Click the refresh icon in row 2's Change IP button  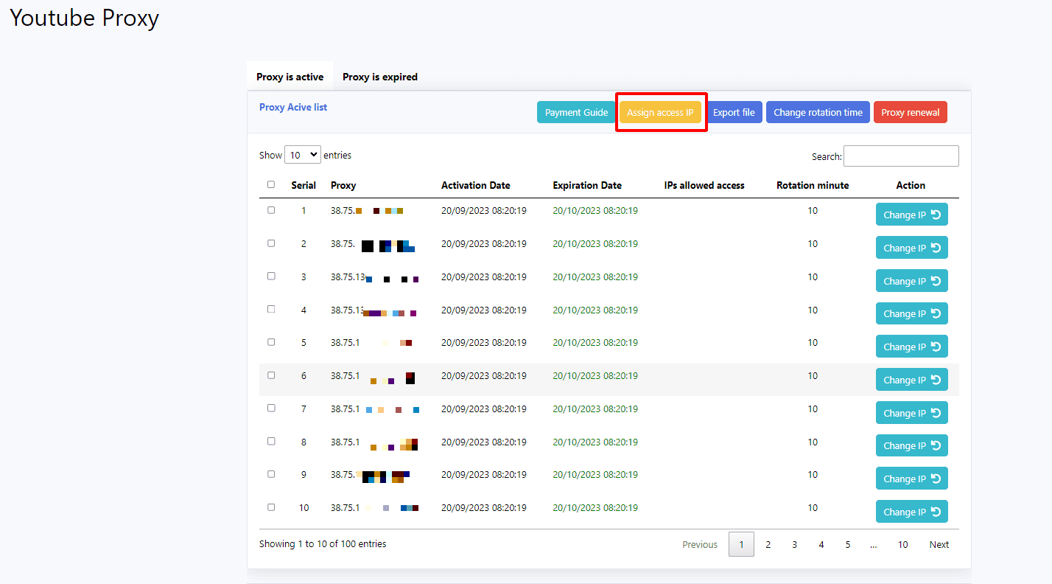(x=936, y=248)
